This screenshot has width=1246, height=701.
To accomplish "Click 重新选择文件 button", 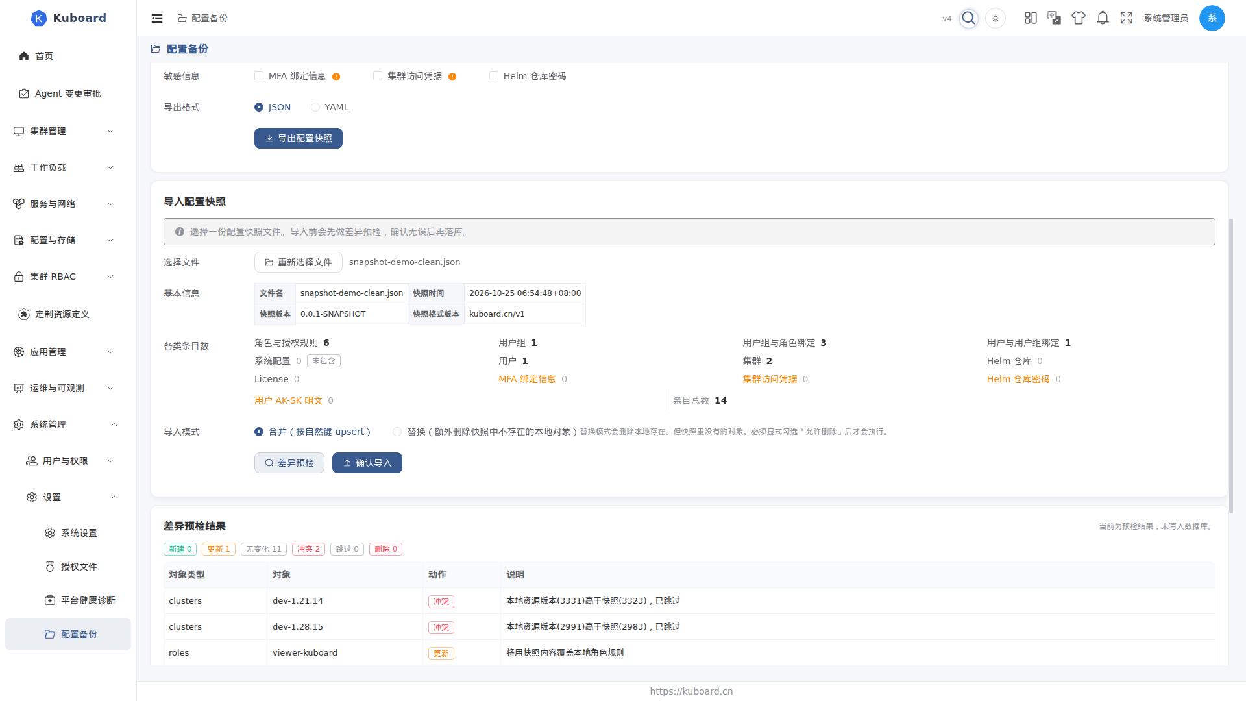I will pos(299,262).
